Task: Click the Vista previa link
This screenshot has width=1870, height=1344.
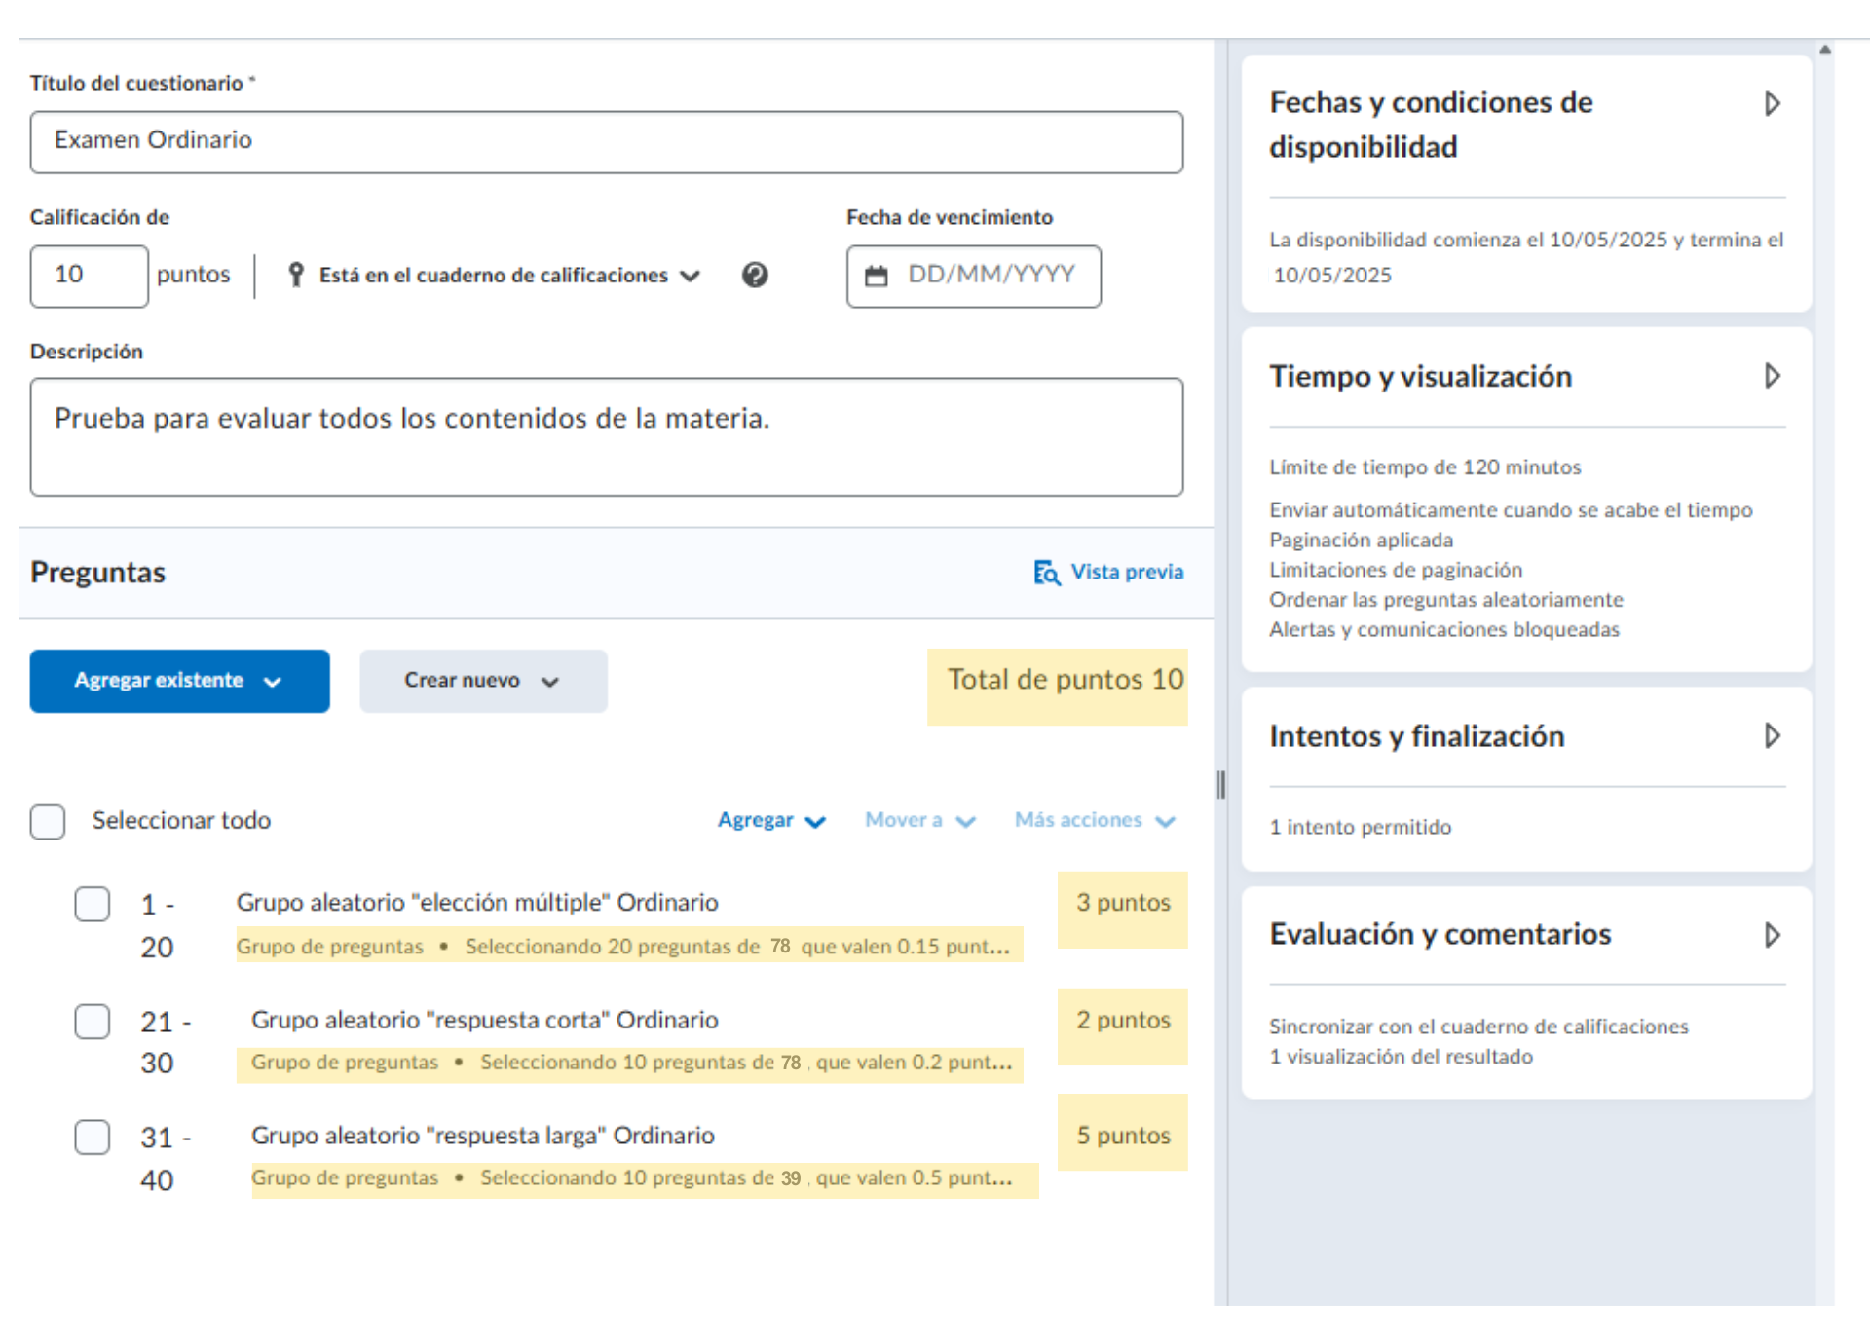Action: tap(1127, 572)
